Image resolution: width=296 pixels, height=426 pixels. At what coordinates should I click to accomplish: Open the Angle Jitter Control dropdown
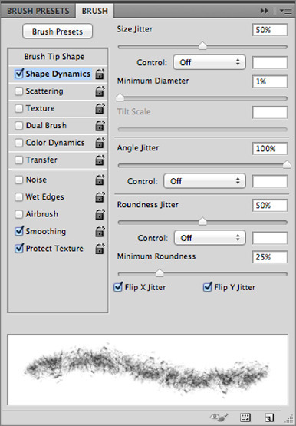205,181
